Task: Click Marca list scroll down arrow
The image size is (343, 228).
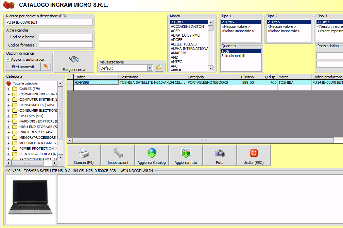Action: click(211, 68)
